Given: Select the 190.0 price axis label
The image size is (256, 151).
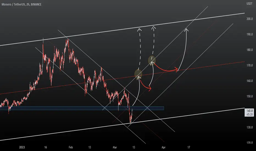Looking at the screenshot, I should click(x=250, y=34).
